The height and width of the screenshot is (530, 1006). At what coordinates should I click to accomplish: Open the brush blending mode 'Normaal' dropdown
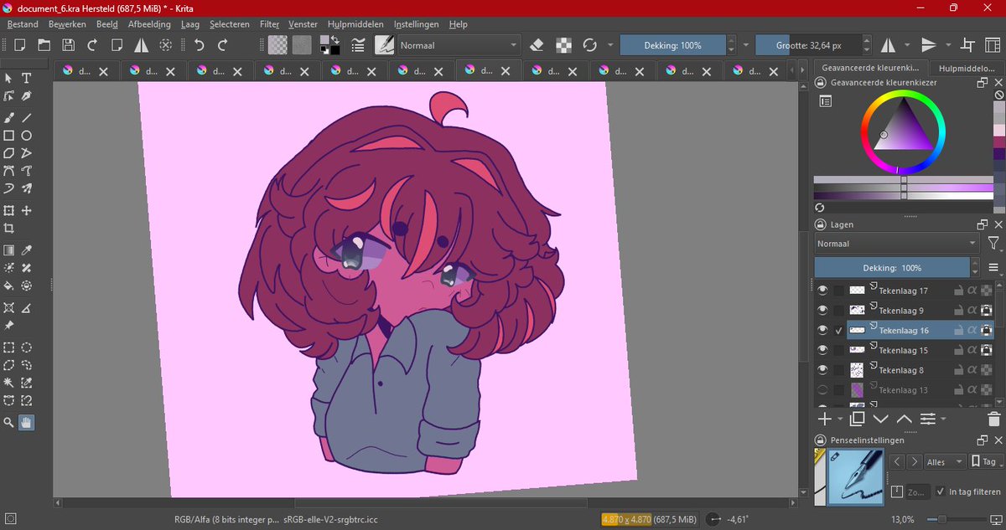tap(459, 44)
